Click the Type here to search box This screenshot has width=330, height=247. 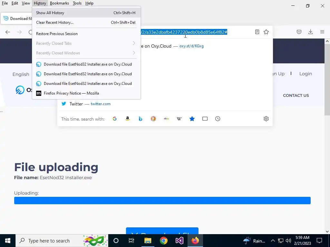(x=62, y=241)
